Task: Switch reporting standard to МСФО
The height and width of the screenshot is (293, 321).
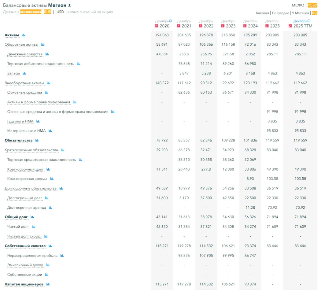Action: click(x=298, y=5)
